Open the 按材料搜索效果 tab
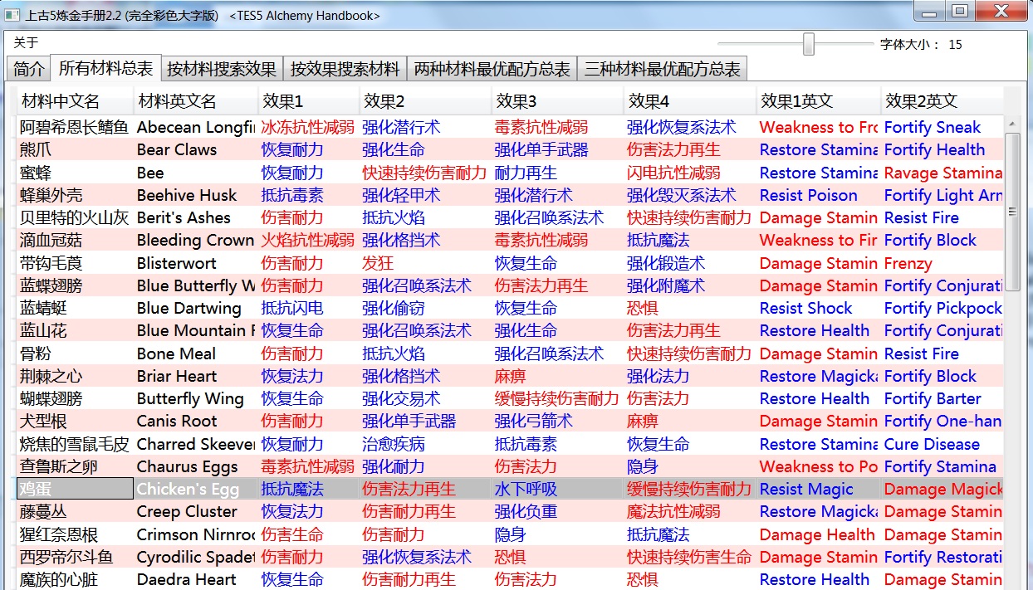The width and height of the screenshot is (1033, 590). pyautogui.click(x=222, y=69)
